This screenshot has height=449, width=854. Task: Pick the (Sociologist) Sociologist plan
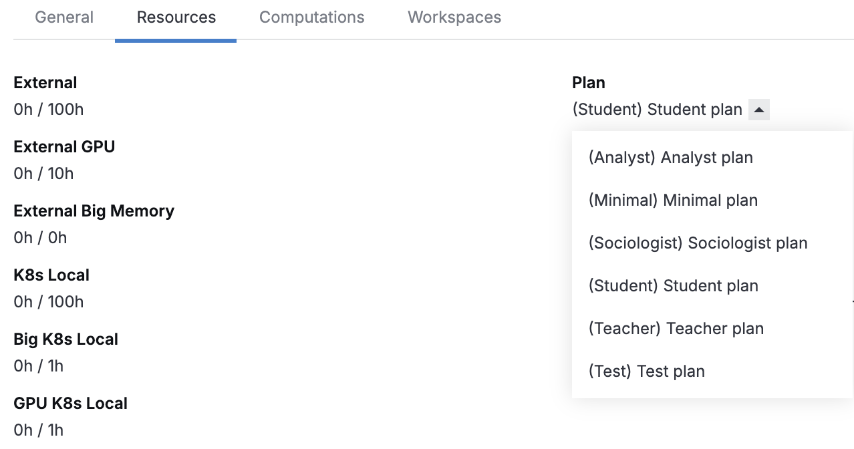pyautogui.click(x=698, y=243)
